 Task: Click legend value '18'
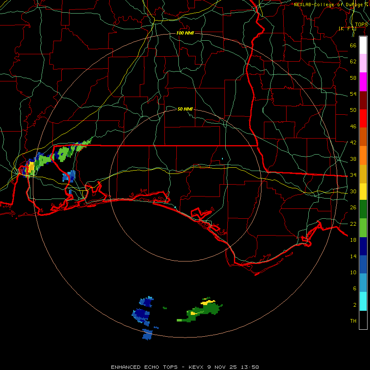tap(353, 240)
